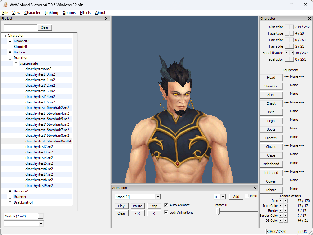313x235 pixels.
Task: Open the Right hand equipment selector
Action: [x=271, y=164]
